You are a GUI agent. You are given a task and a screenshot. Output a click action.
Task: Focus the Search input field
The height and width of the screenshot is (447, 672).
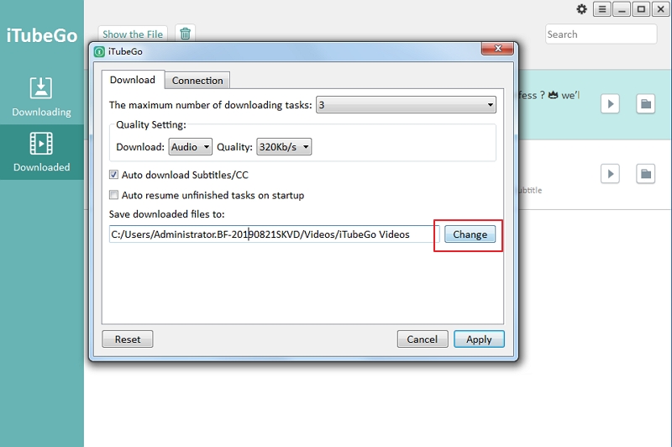pyautogui.click(x=601, y=34)
